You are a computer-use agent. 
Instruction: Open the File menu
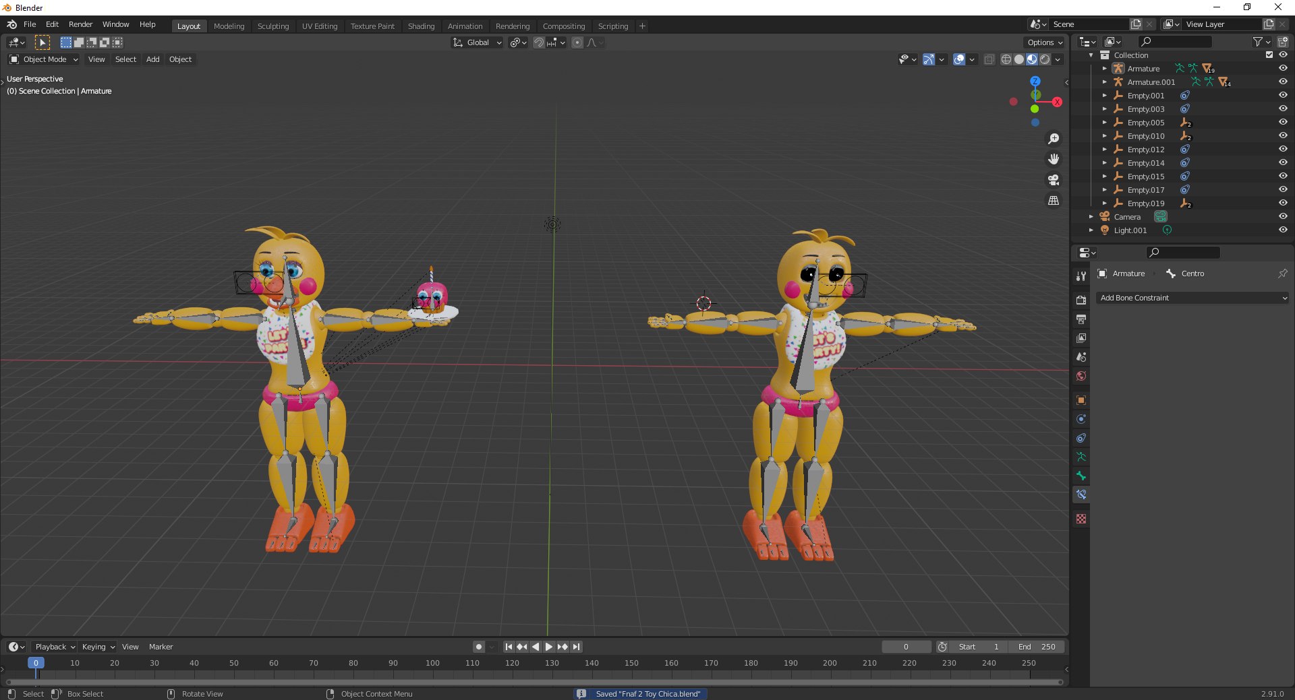(x=30, y=24)
